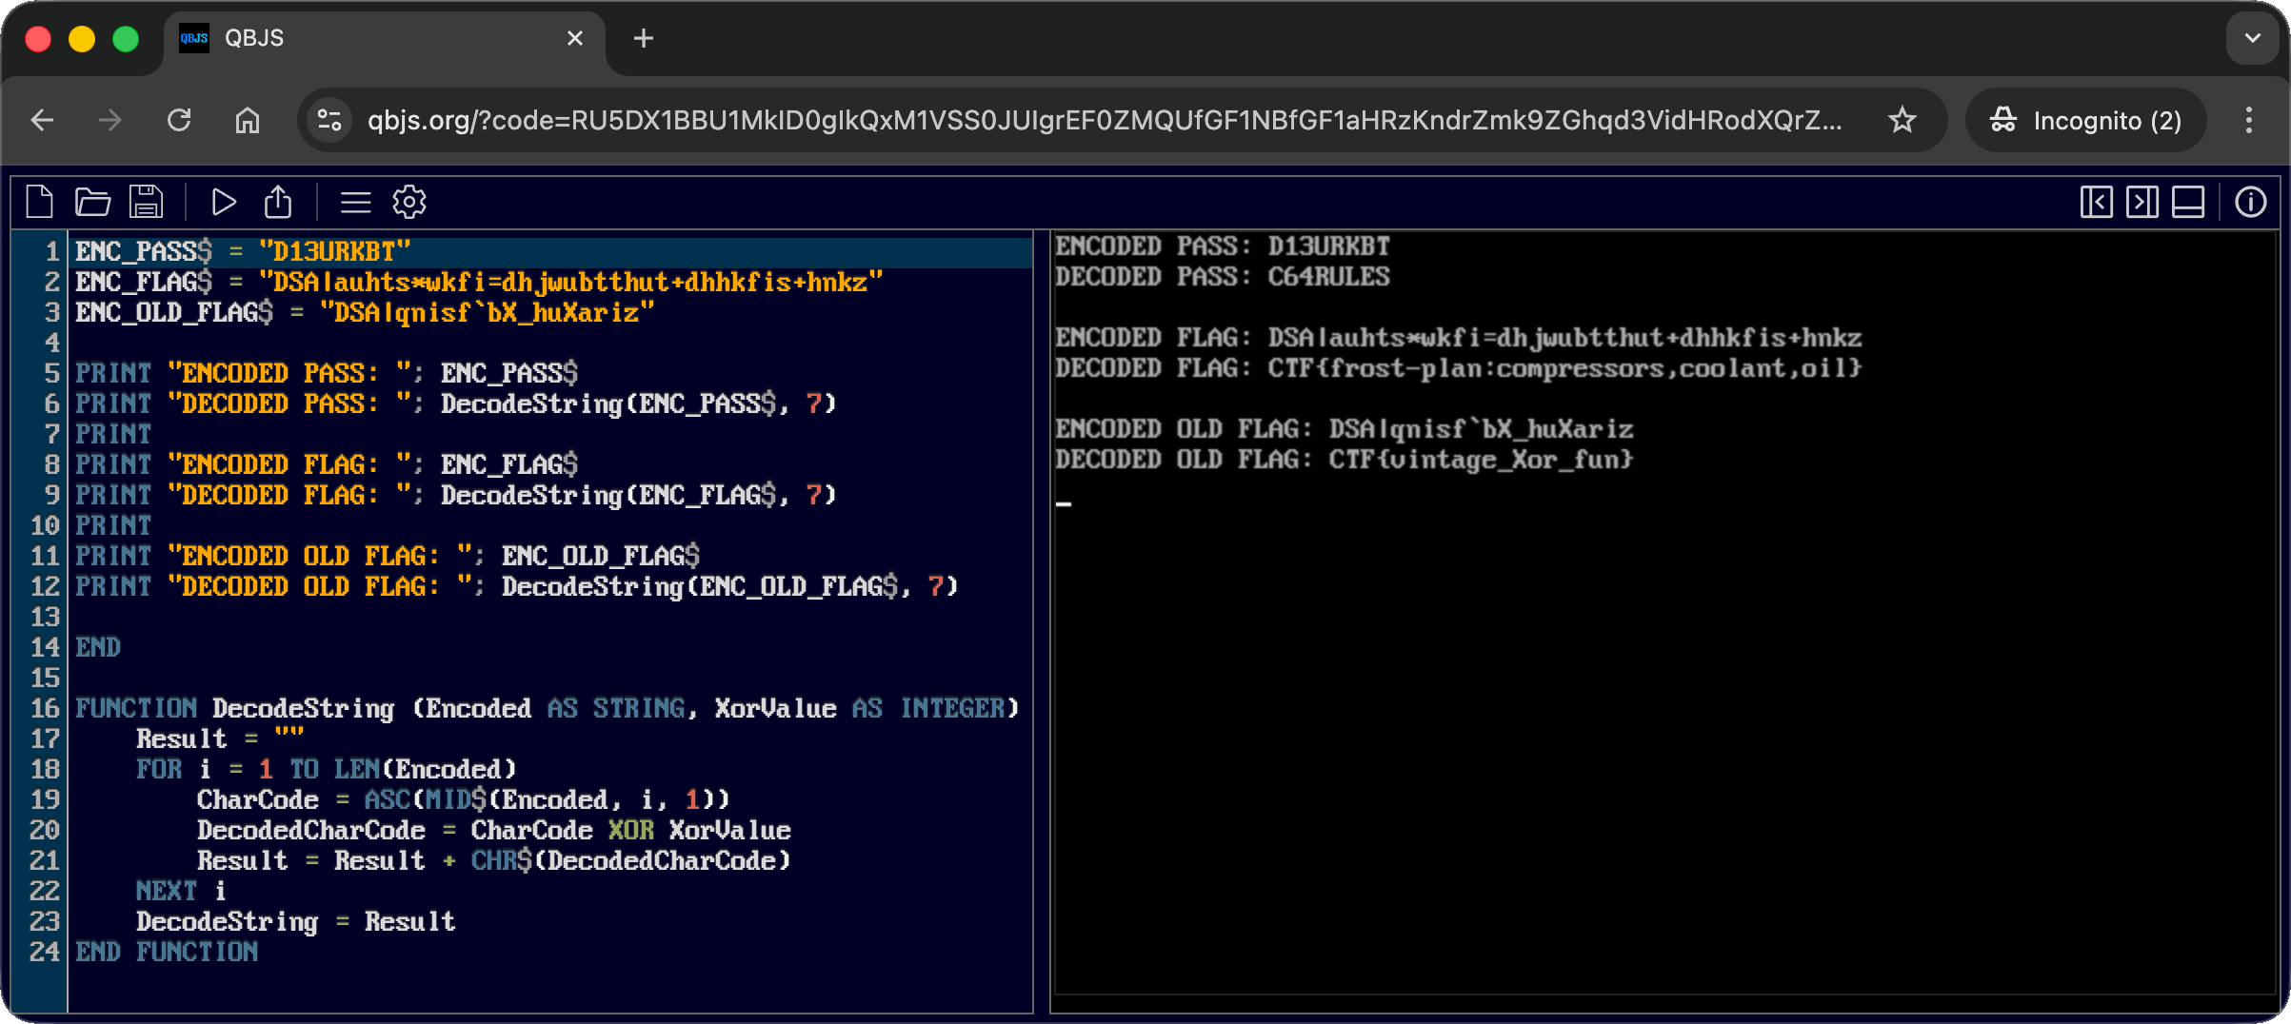
Task: Slide the code panel left with the arrow icon
Action: (2096, 202)
